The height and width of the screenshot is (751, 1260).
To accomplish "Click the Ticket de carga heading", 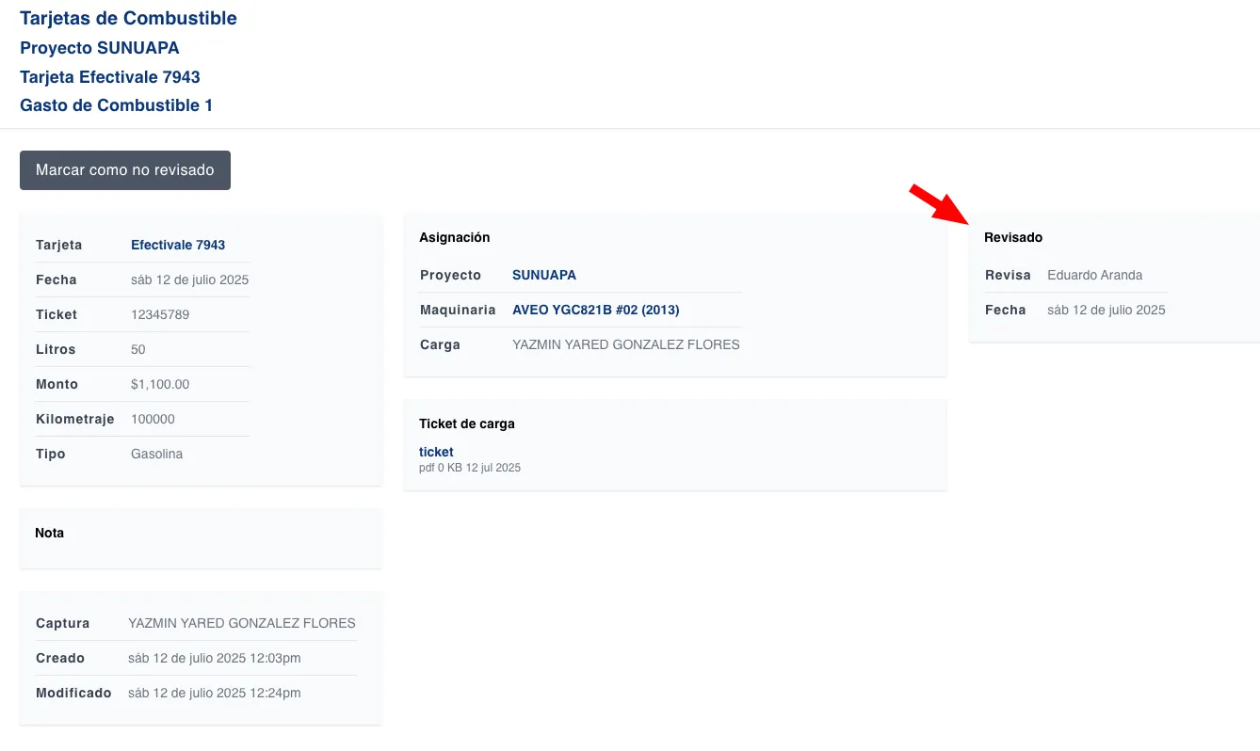I will (x=466, y=423).
